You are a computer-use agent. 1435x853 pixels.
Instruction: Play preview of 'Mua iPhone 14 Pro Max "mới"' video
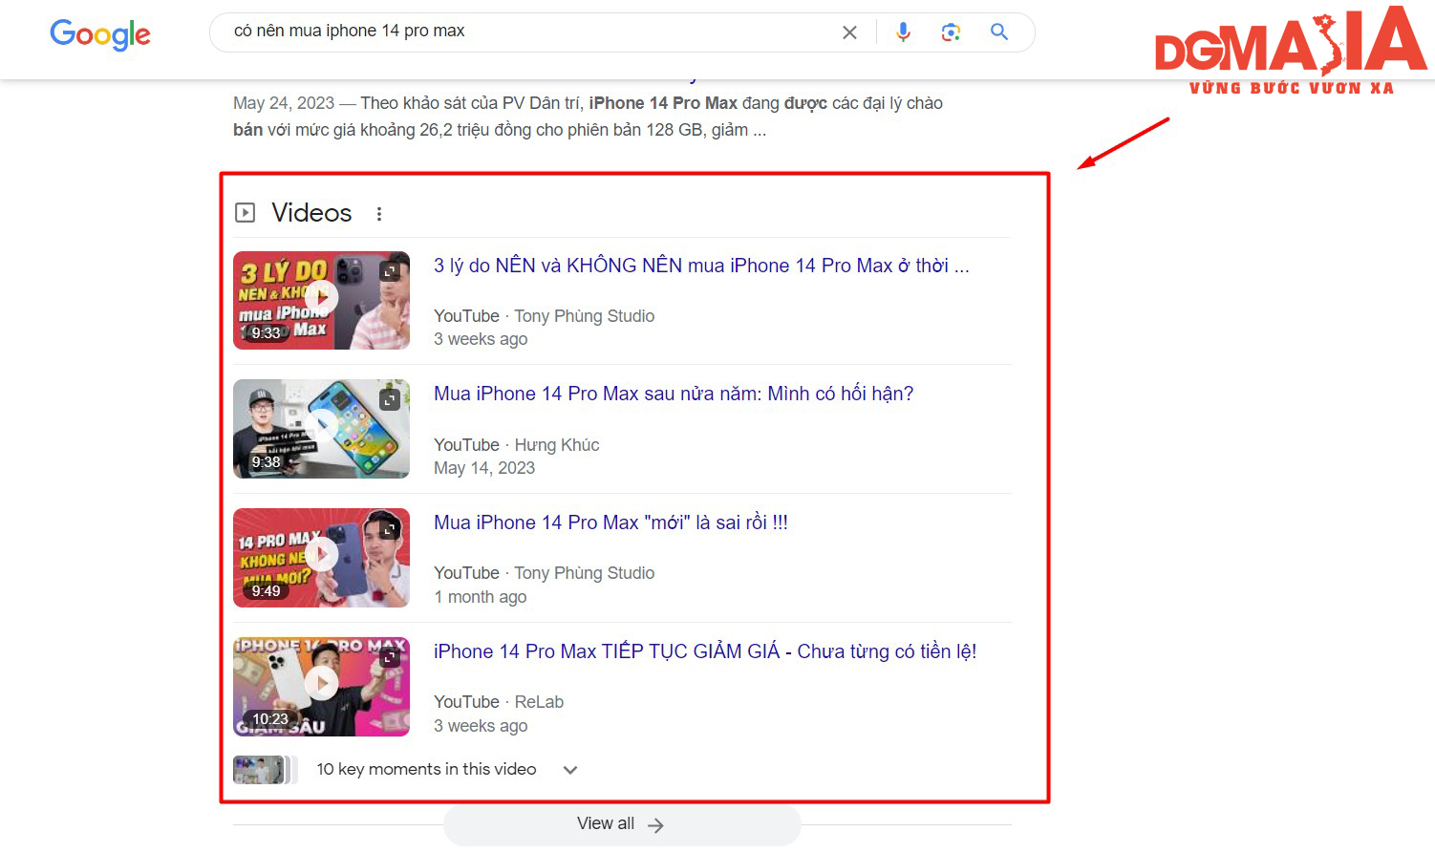(322, 554)
